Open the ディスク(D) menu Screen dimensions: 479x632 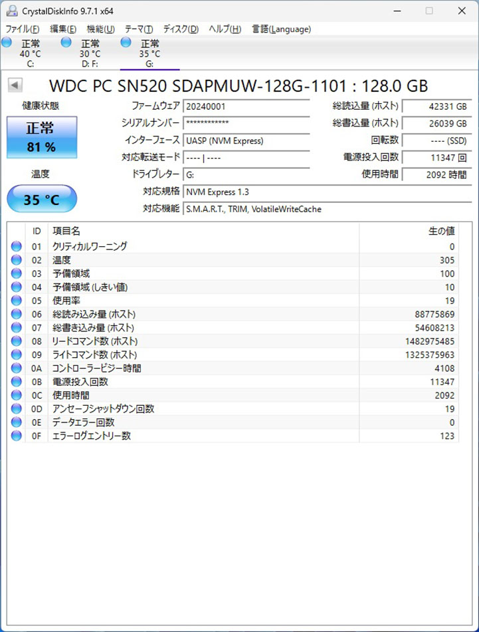(181, 29)
